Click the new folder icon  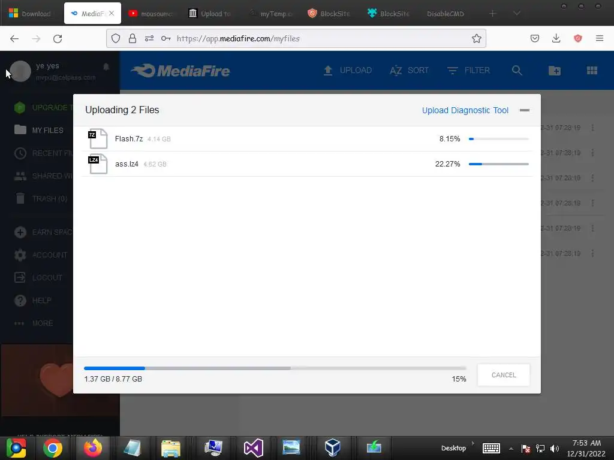(554, 71)
